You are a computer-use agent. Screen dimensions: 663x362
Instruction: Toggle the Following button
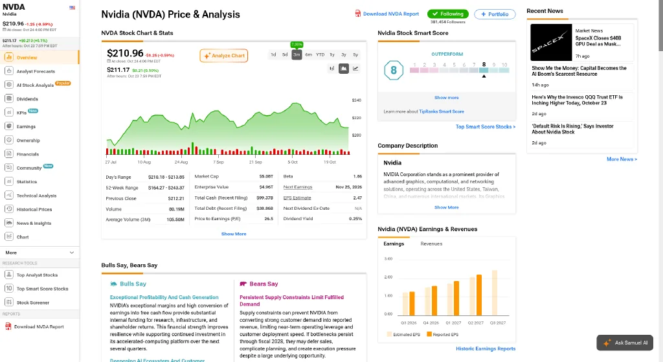click(x=448, y=14)
